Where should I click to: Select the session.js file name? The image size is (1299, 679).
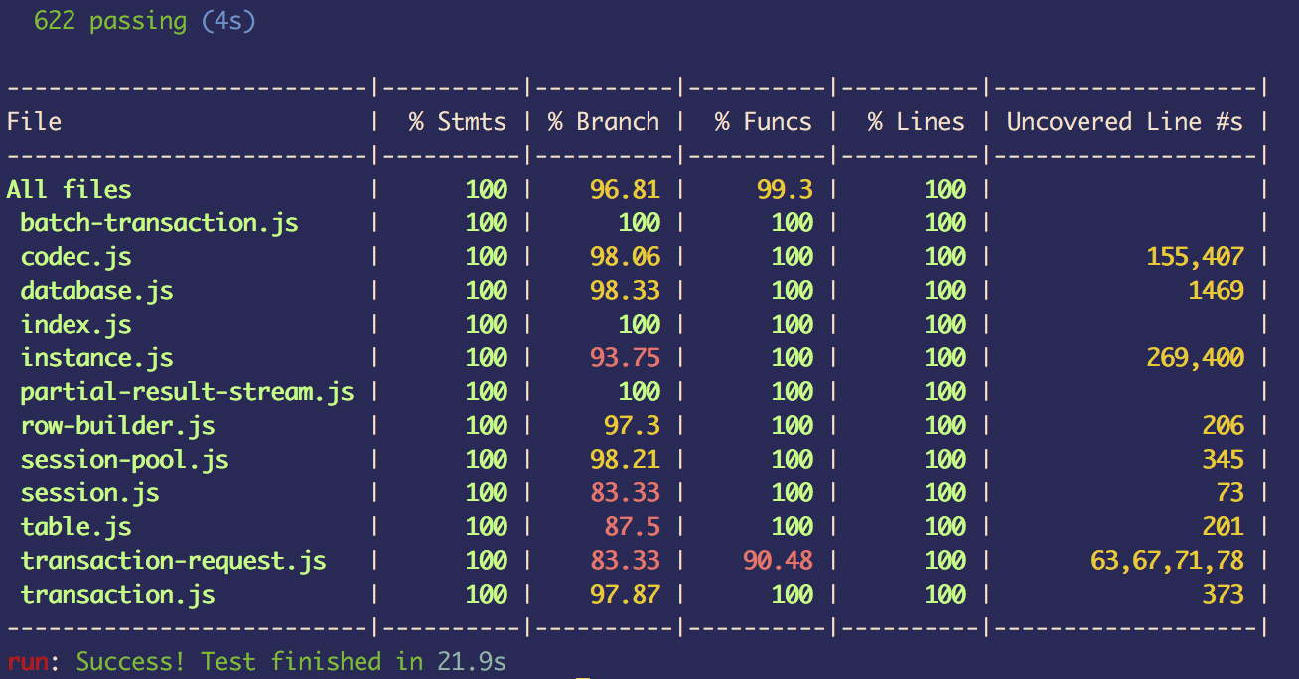click(x=89, y=493)
